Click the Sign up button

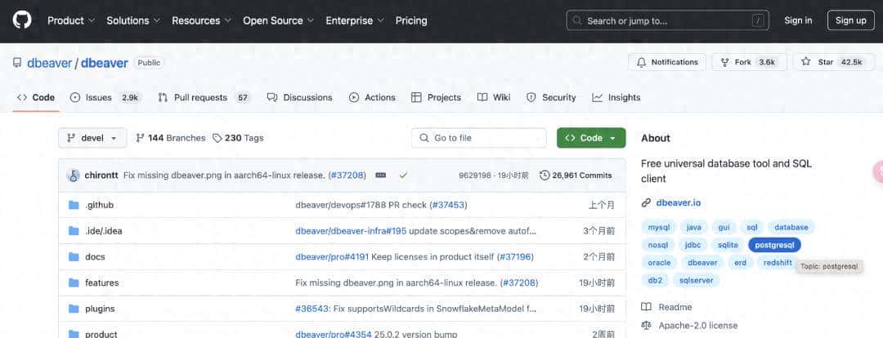click(850, 20)
